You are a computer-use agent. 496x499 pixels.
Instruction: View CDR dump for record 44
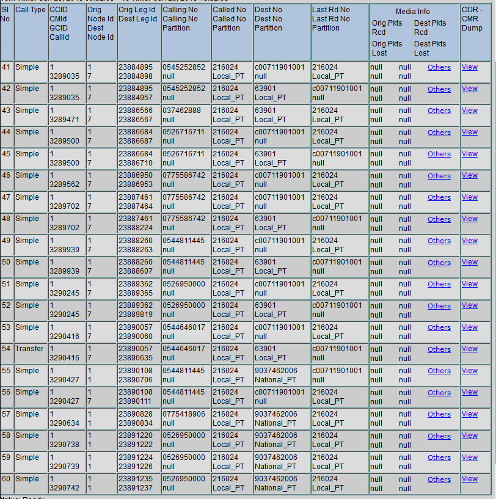(469, 132)
